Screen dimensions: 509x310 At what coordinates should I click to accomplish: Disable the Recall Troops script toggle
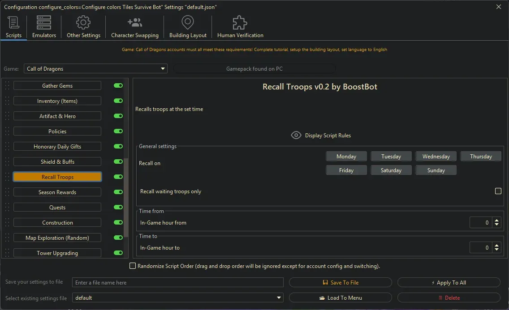(118, 177)
